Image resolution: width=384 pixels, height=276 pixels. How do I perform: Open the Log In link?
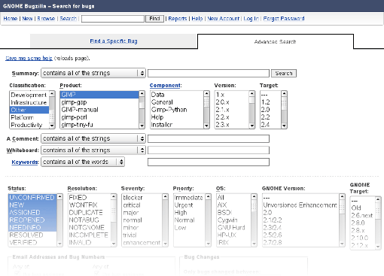pos(251,19)
